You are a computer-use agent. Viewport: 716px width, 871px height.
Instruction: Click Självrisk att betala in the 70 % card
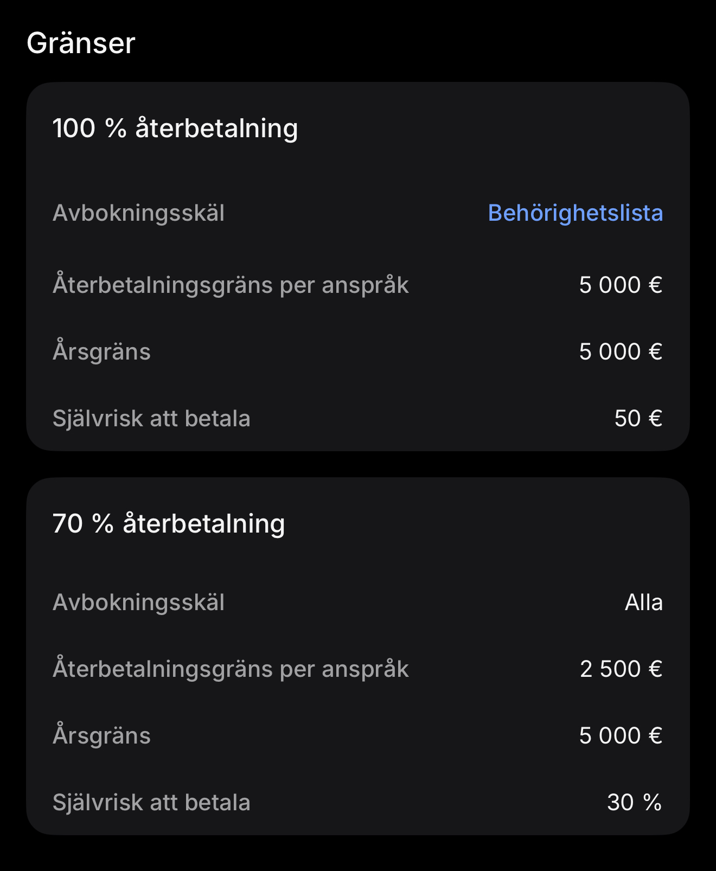coord(151,803)
